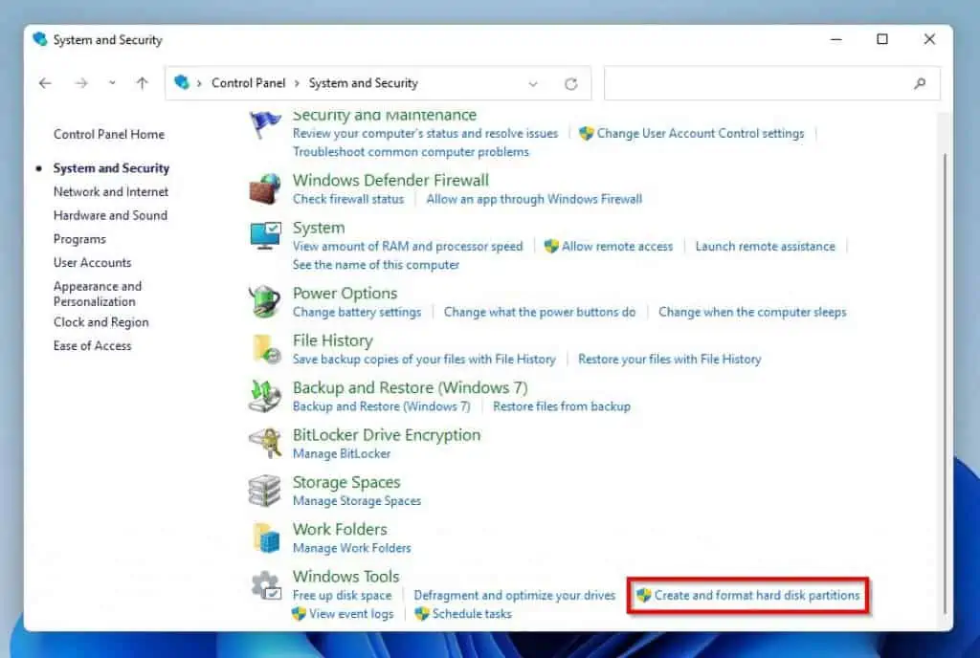This screenshot has height=658, width=980.
Task: Click Restore your files with File History
Action: 669,360
